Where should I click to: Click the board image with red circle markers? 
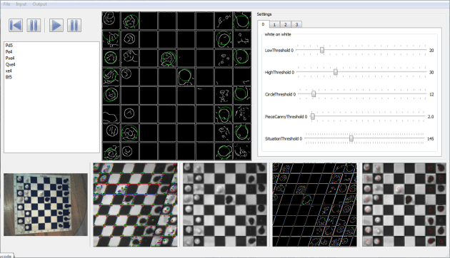click(404, 205)
